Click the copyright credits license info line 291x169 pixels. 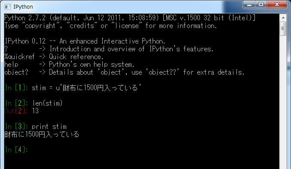(110, 26)
